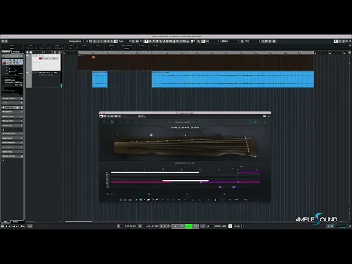Click the trash icon in guqin editor toolbar
The height and width of the screenshot is (264, 352).
point(216,199)
